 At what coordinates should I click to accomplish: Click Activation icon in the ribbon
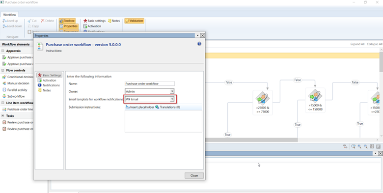pyautogui.click(x=85, y=26)
